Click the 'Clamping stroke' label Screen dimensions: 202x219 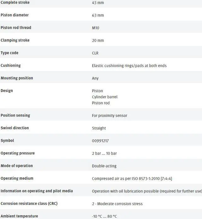coord(15,40)
